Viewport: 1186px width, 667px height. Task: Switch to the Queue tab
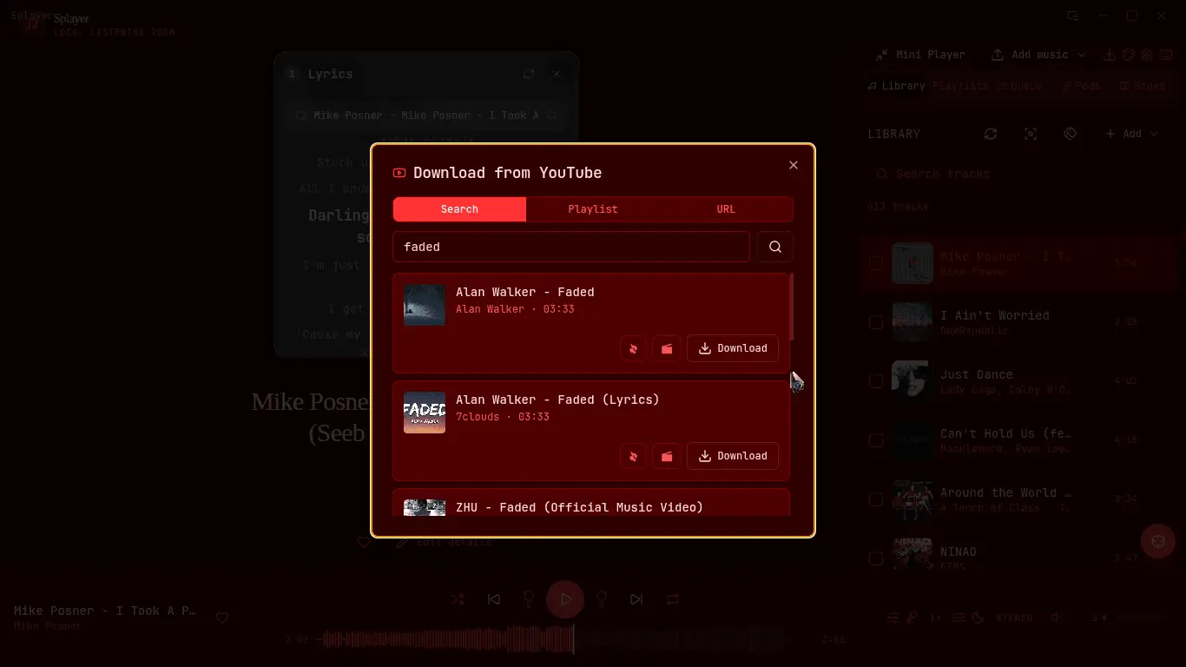(x=1019, y=86)
